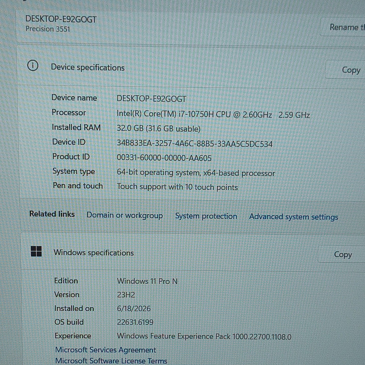Click the Rename this PC button
365x365 pixels.
pos(347,27)
